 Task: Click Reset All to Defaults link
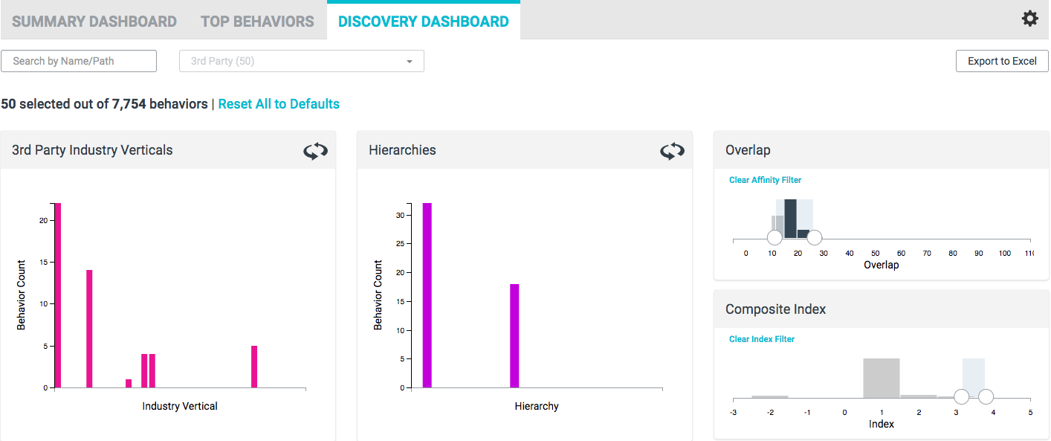tap(279, 104)
